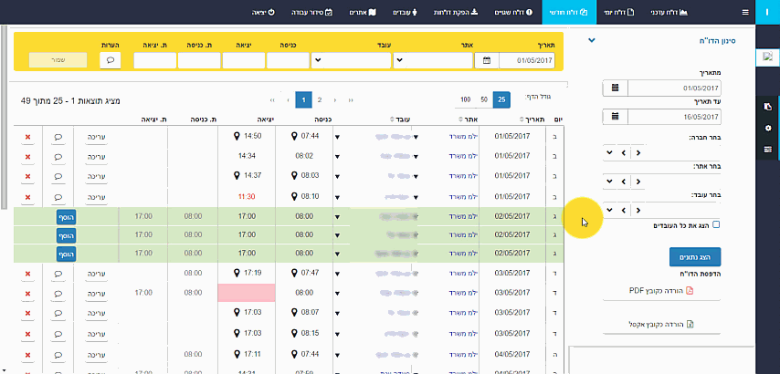The height and width of the screenshot is (374, 780).
Task: Open the בחר אתר dropdown arrow in filter
Action: 610,182
